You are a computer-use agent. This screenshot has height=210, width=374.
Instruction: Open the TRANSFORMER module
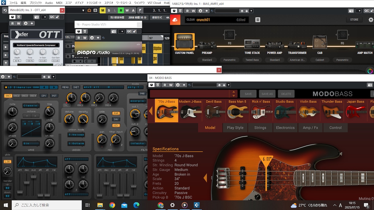click(297, 45)
